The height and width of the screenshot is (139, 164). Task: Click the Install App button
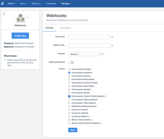coord(20,36)
